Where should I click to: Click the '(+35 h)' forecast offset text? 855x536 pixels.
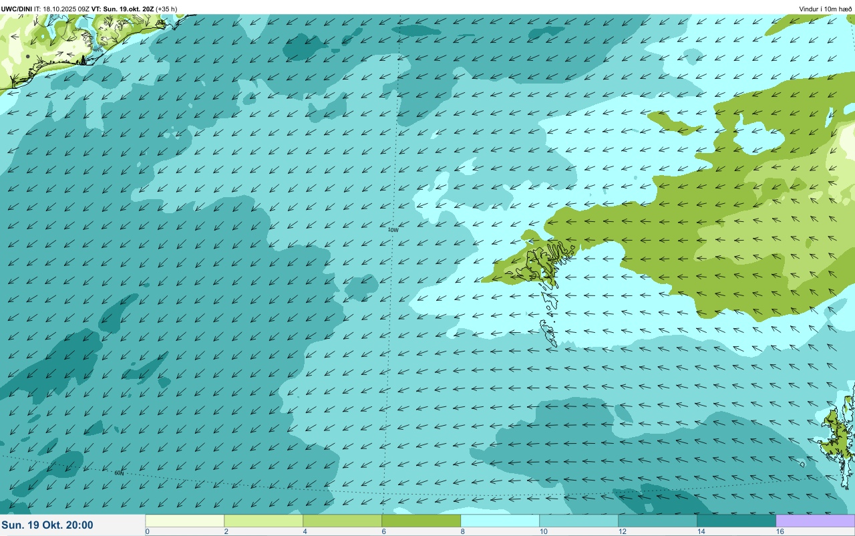click(x=166, y=9)
